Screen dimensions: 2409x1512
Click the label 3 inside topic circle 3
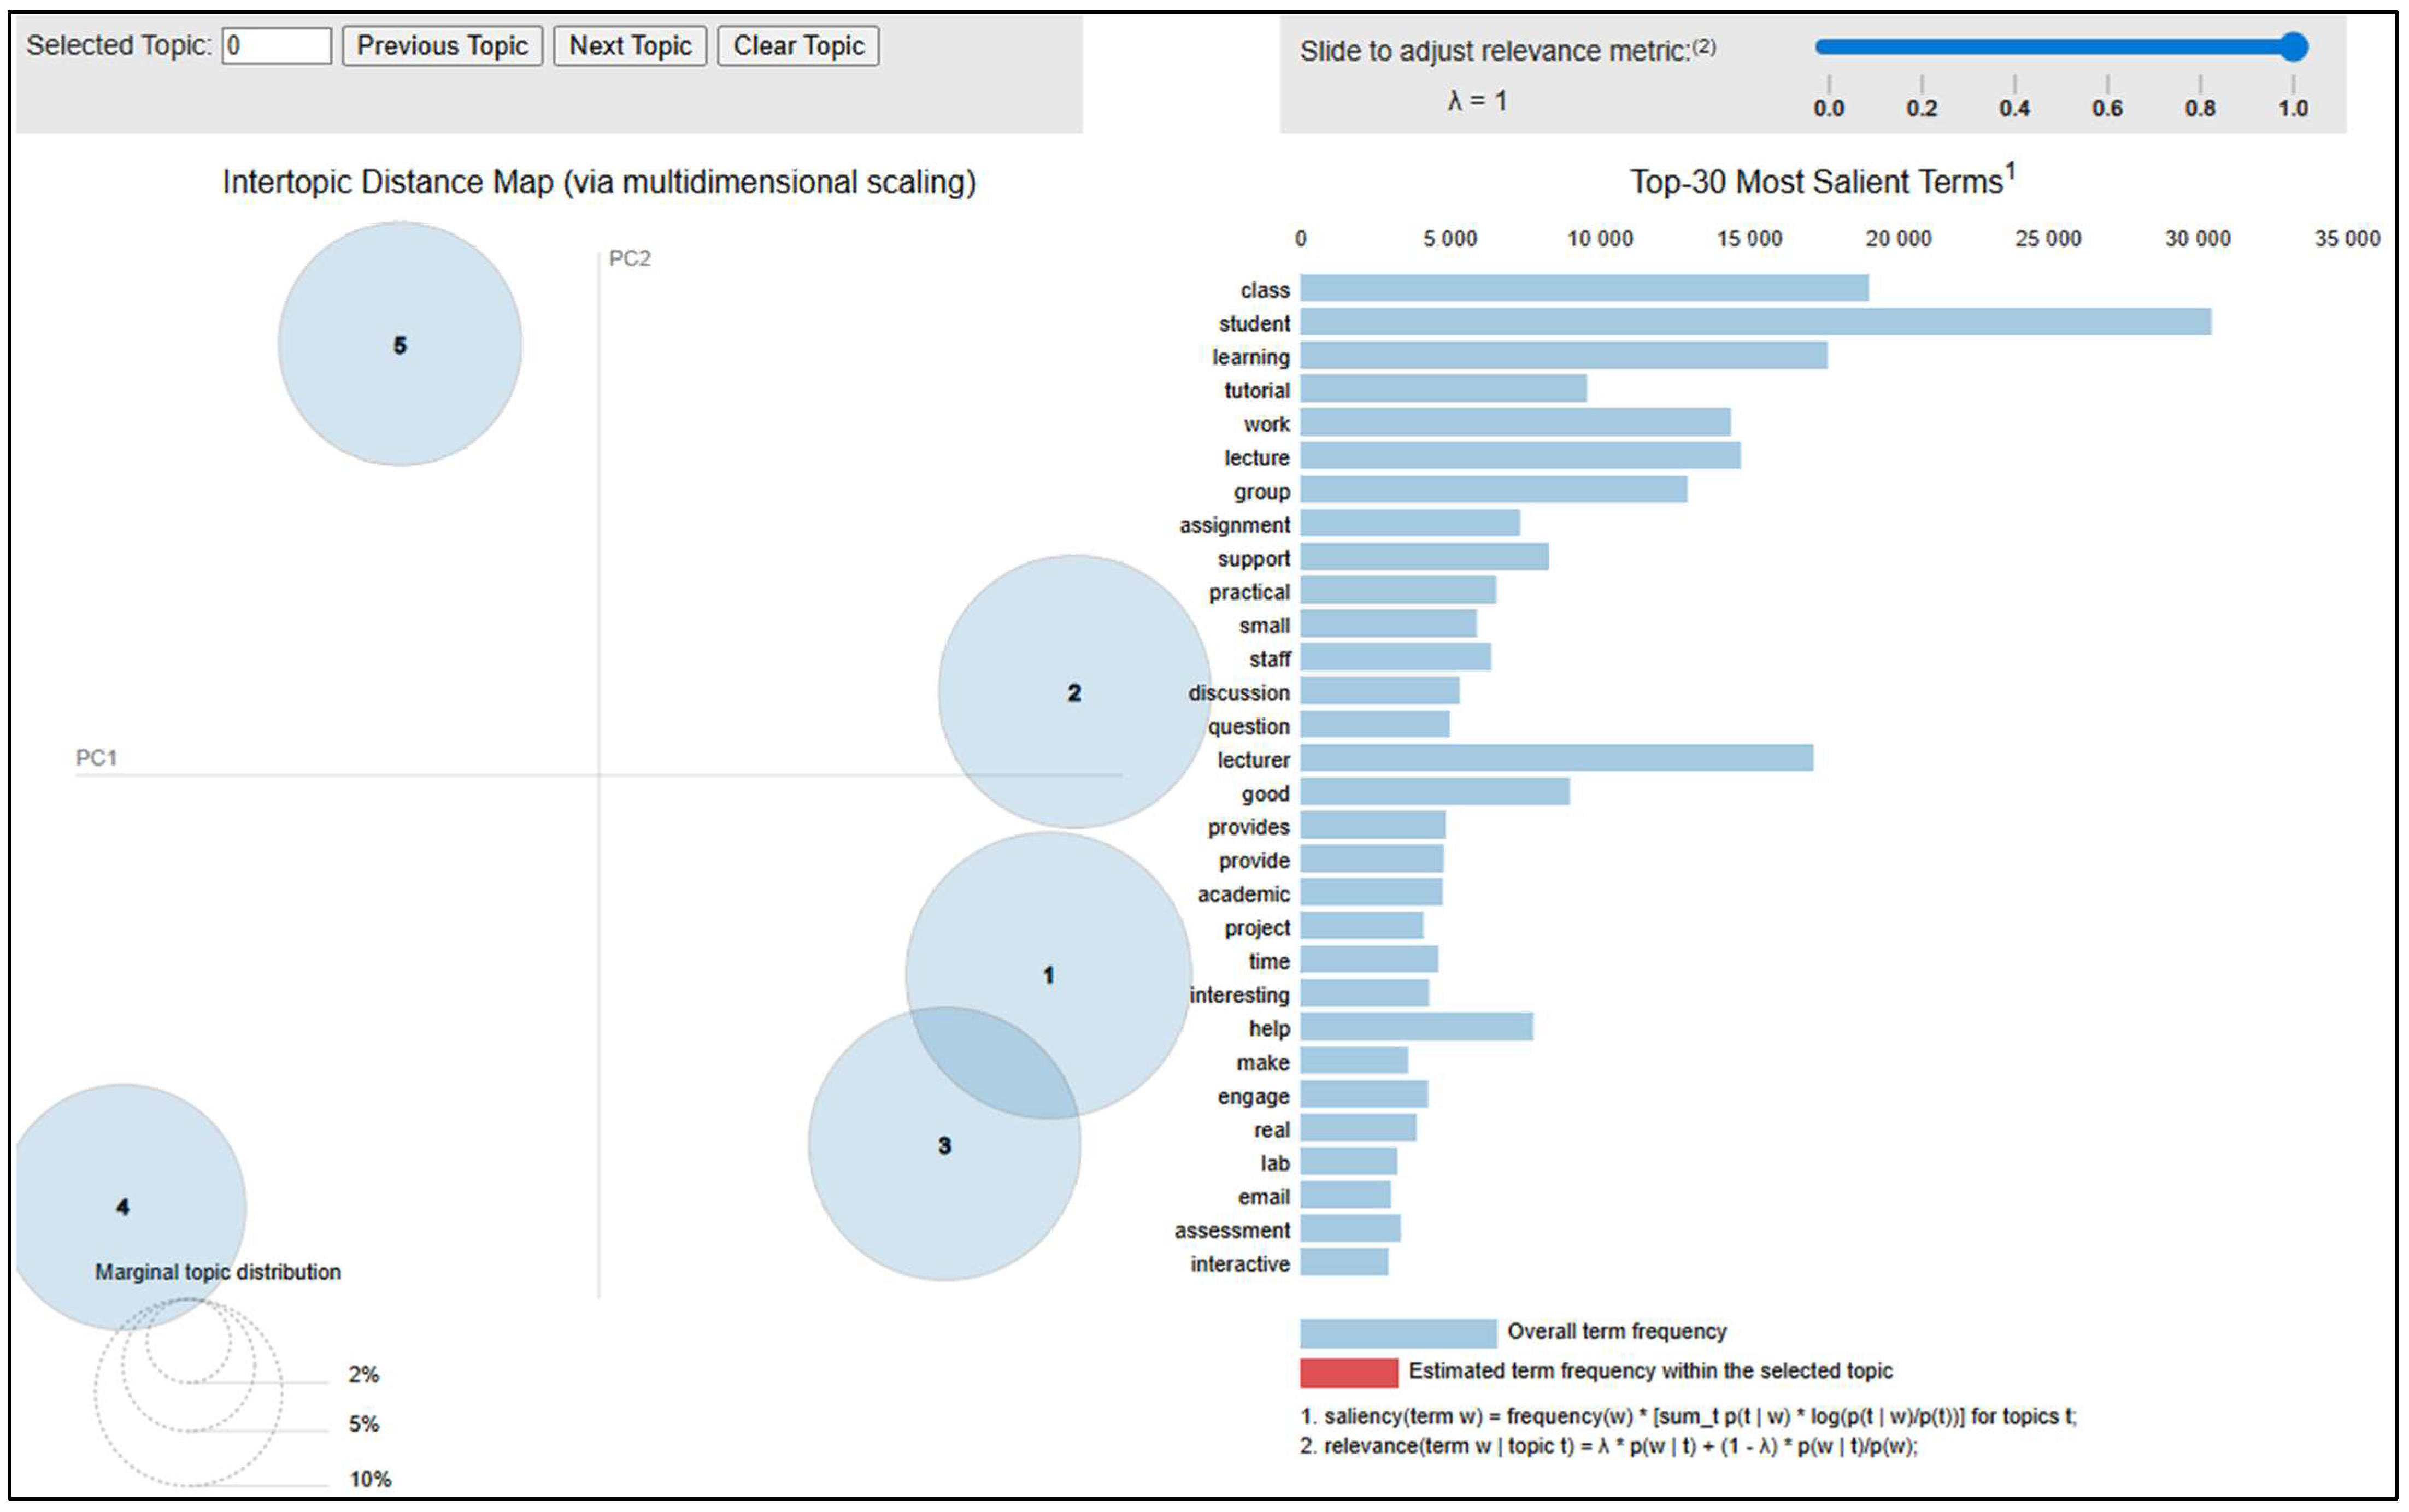pyautogui.click(x=944, y=1146)
